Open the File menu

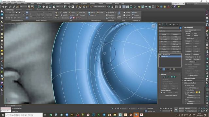[x=2, y=4]
